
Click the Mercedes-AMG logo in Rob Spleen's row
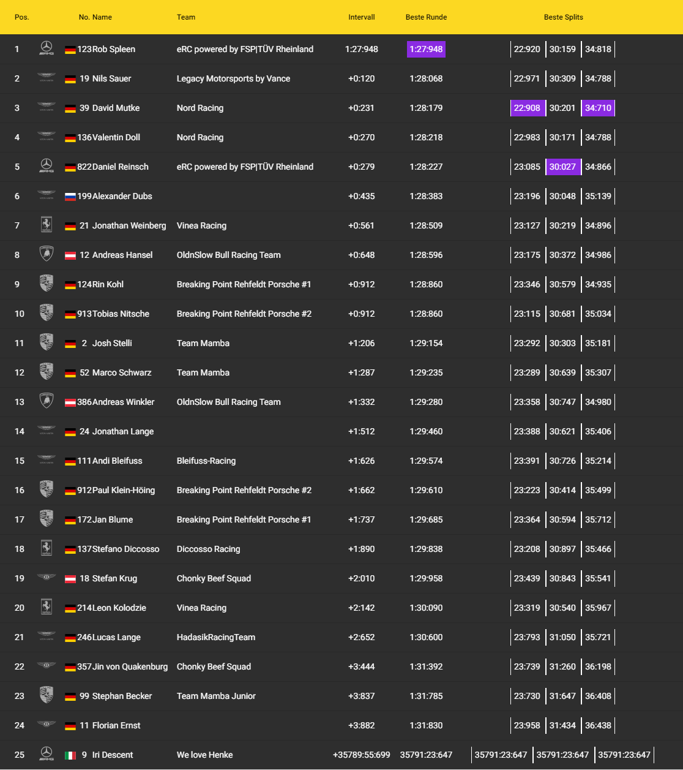[47, 49]
